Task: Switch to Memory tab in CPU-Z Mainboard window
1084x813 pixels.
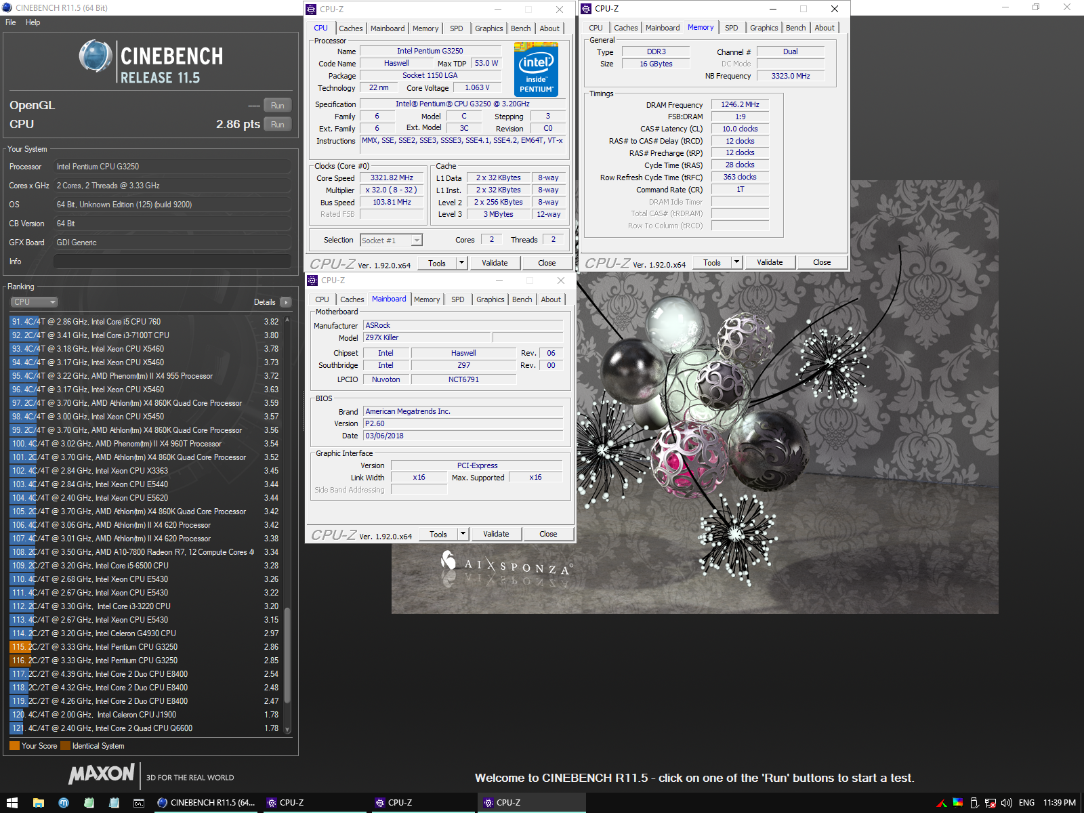Action: (427, 299)
